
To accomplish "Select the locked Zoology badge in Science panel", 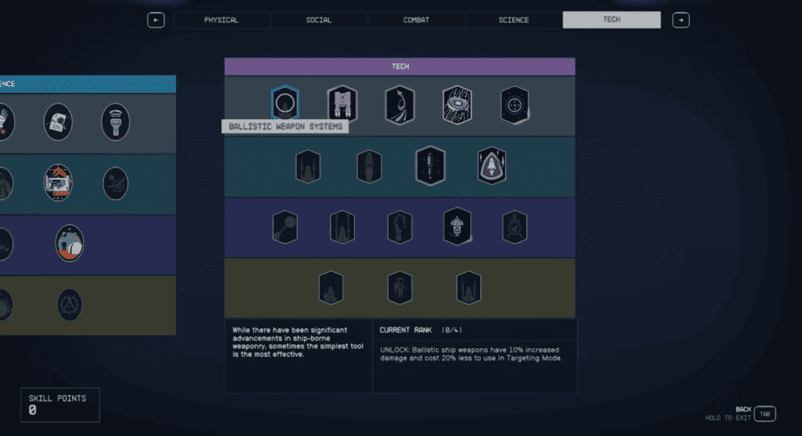I will coord(115,183).
